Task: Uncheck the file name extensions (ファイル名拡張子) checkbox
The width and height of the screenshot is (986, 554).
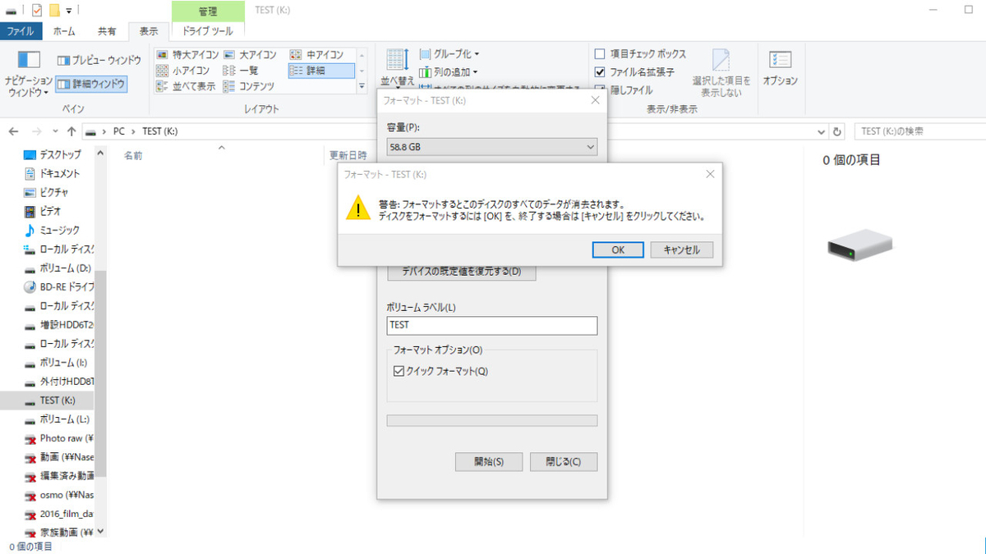Action: click(600, 72)
